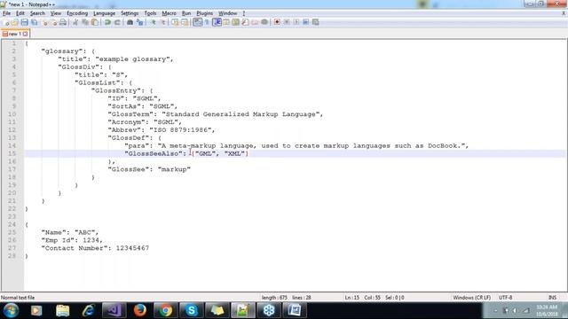Open the File menu
568x319 pixels.
(6, 13)
